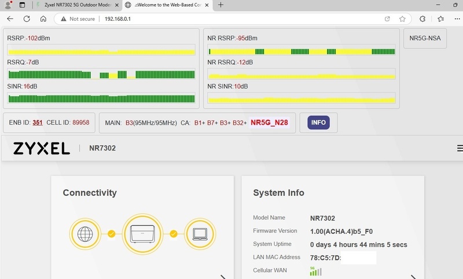Click the RSRP signal history bar

click(x=101, y=50)
